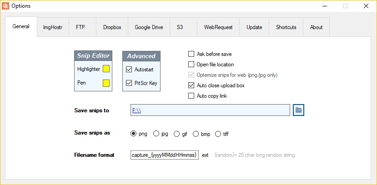The image size is (377, 185).
Task: Select the bmp format radio button
Action: [x=196, y=134]
